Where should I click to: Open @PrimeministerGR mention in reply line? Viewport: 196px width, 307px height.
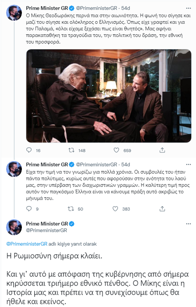(x=27, y=244)
